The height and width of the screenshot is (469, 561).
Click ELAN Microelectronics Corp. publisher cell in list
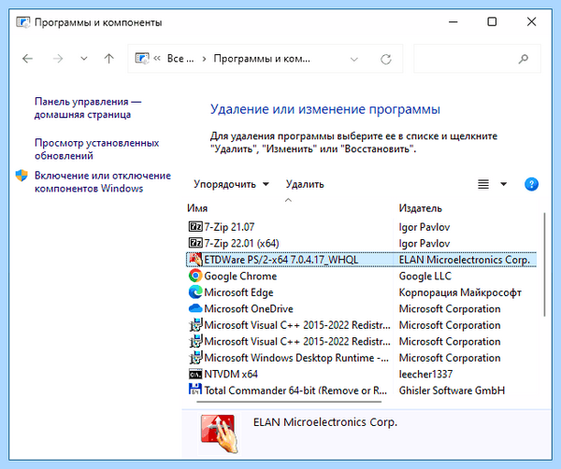pyautogui.click(x=465, y=260)
